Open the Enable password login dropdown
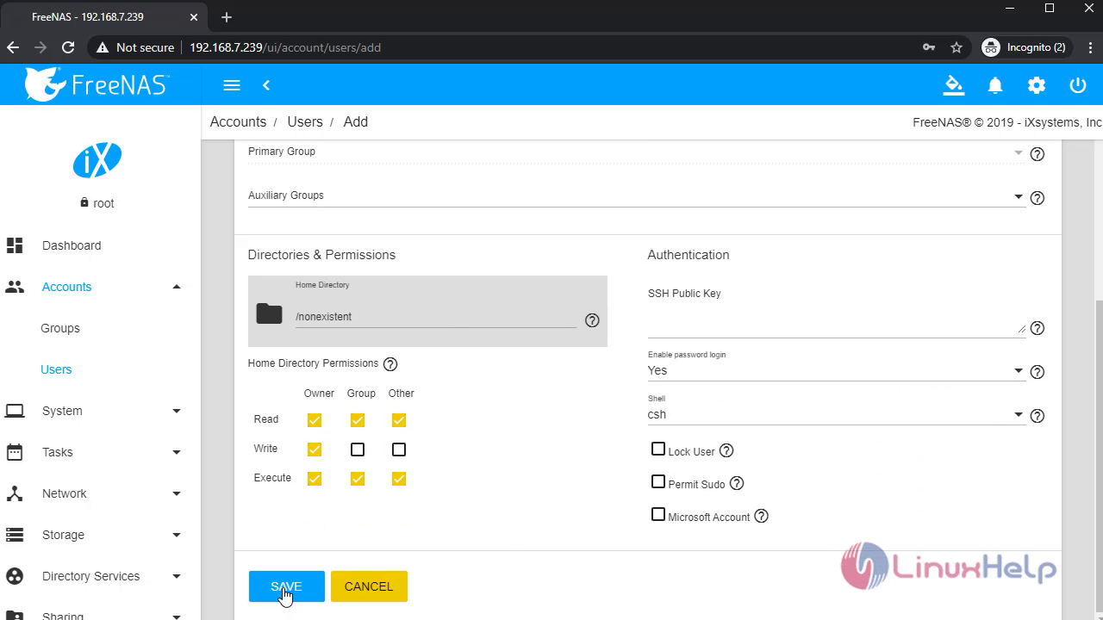Screen dimensions: 1103x620 [x=836, y=370]
